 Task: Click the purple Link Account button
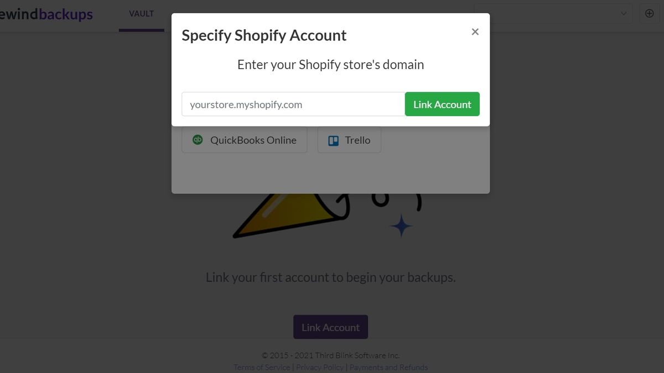[330, 327]
